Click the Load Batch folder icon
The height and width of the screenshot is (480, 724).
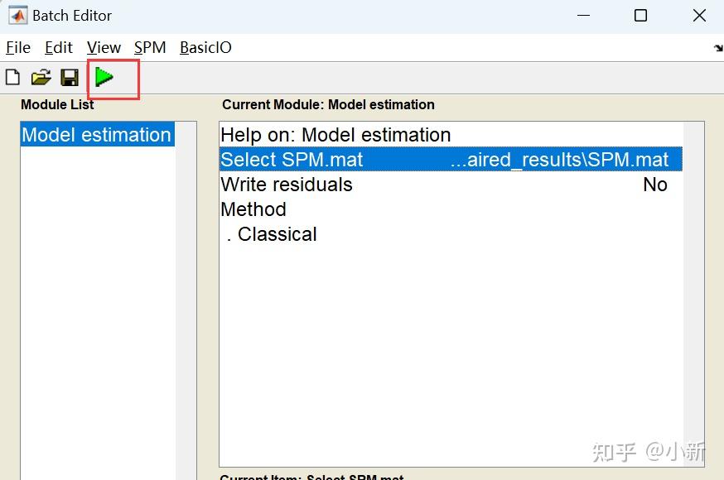[41, 78]
